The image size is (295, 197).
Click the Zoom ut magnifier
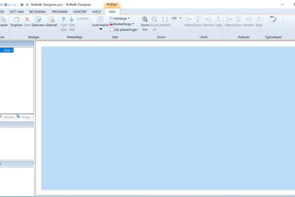(154, 20)
